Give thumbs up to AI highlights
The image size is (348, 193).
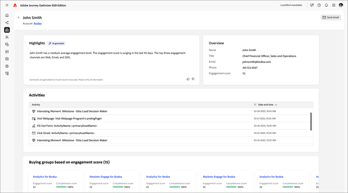point(188,79)
